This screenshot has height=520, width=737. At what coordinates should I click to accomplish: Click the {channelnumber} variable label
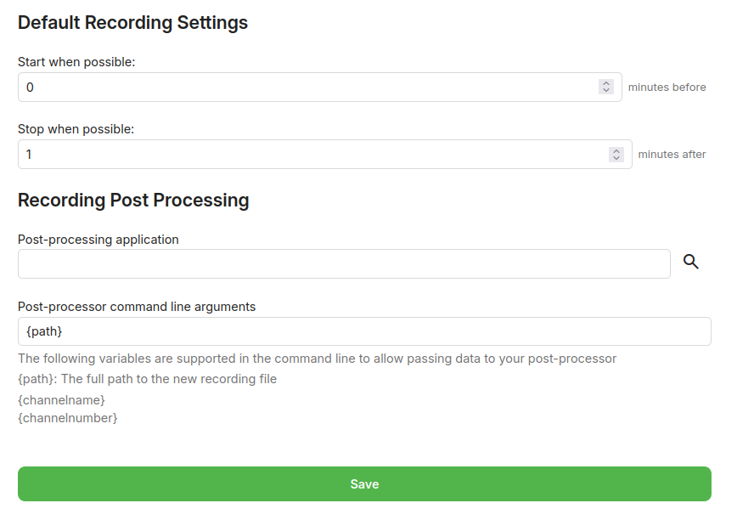click(67, 418)
